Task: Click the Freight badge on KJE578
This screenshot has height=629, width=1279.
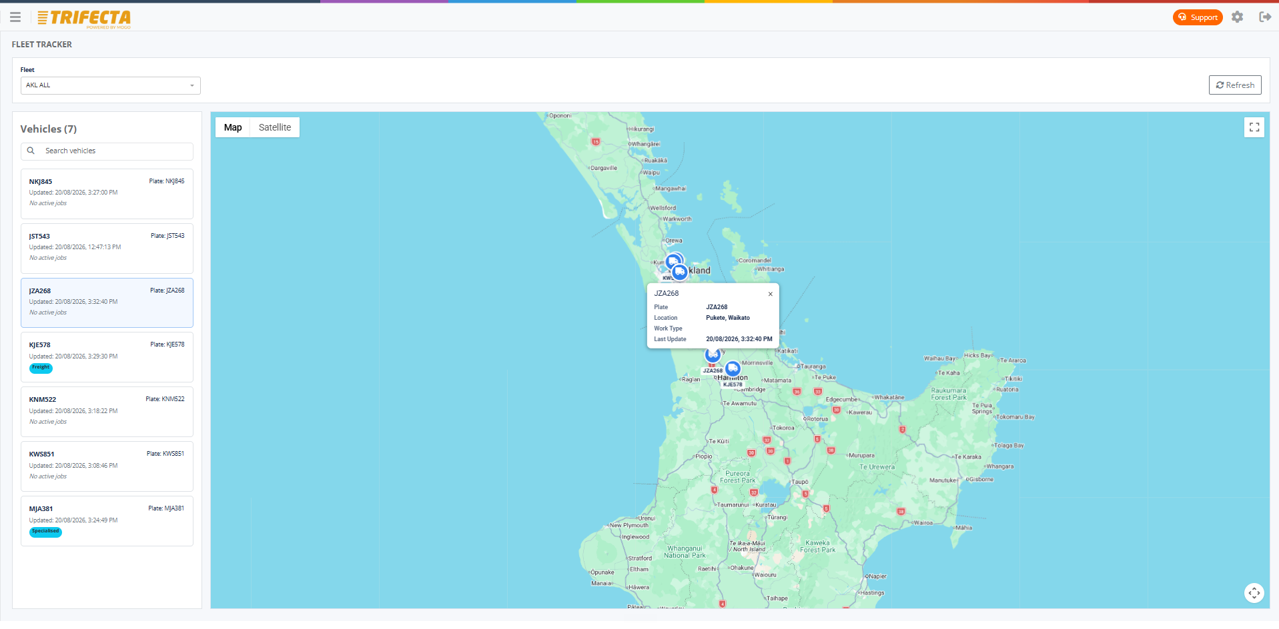Action: [41, 368]
